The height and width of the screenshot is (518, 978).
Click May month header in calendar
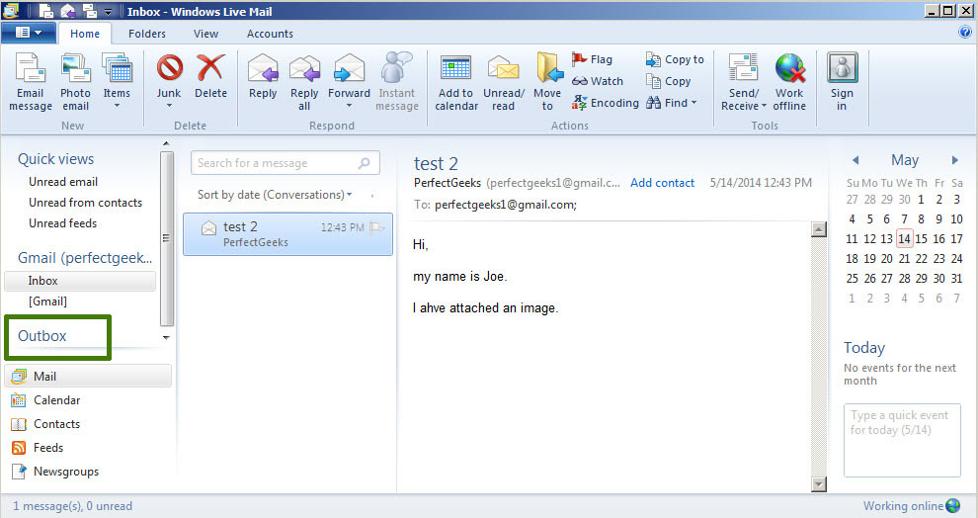click(x=905, y=160)
